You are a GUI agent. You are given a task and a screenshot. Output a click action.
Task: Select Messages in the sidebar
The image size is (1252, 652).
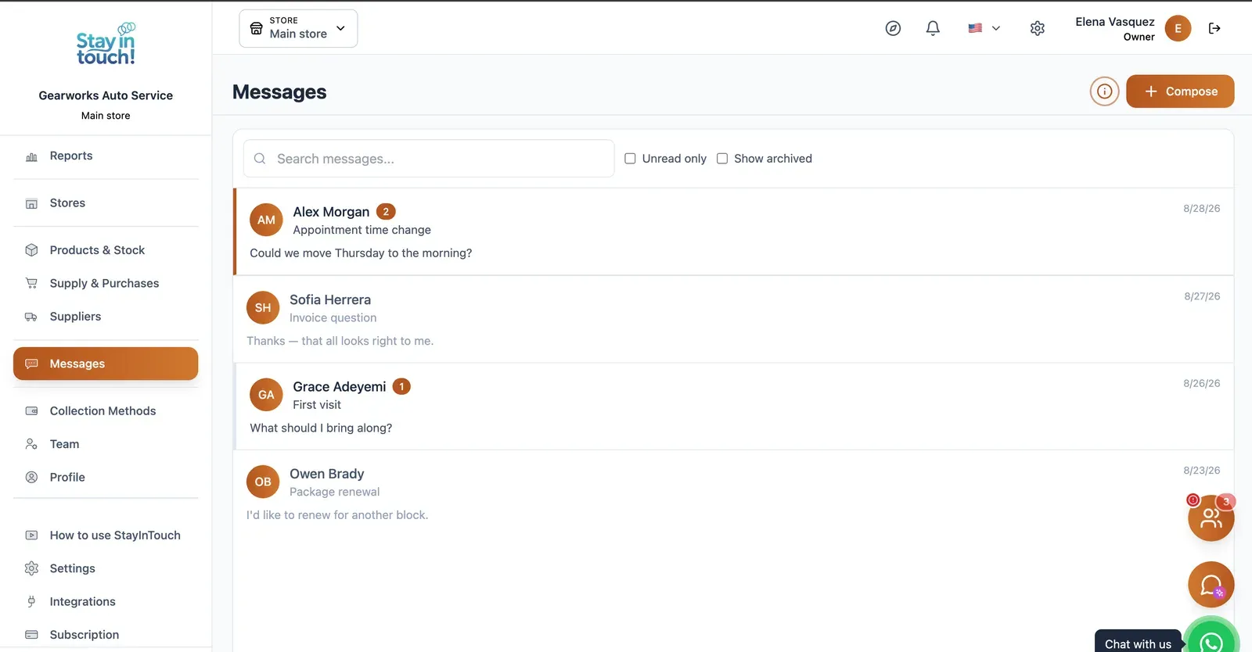(106, 364)
